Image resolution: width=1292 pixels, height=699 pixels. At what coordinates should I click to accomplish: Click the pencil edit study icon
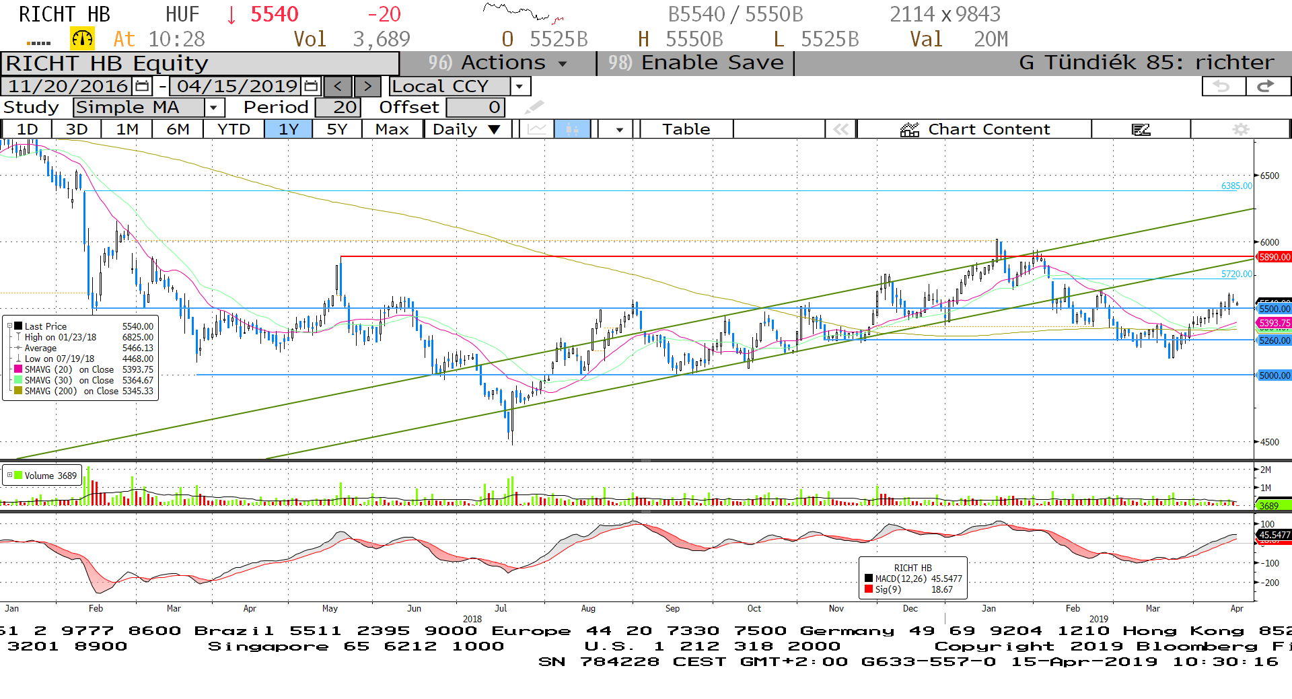[534, 107]
